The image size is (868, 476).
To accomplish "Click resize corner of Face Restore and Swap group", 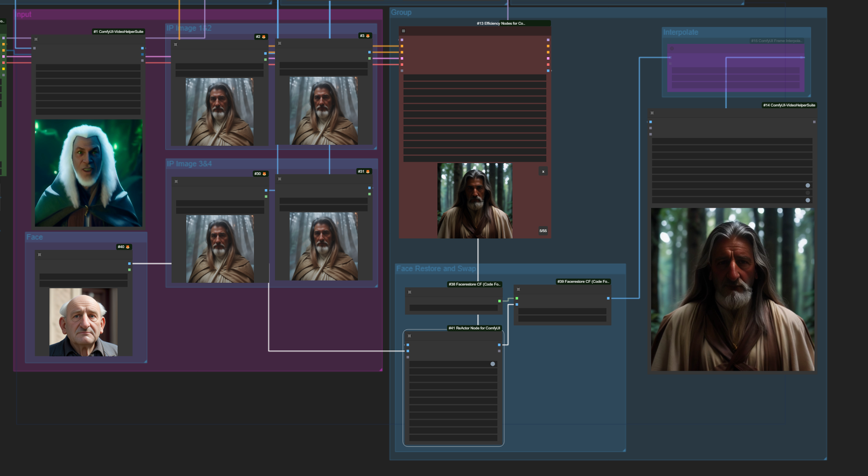I will (624, 450).
